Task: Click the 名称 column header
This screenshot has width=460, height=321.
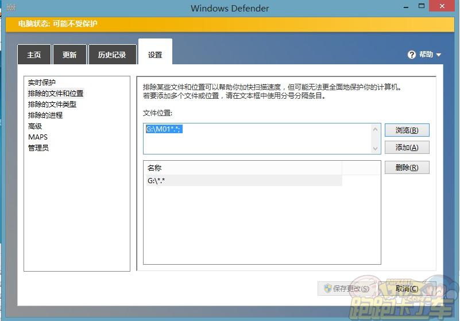Action: click(x=243, y=168)
